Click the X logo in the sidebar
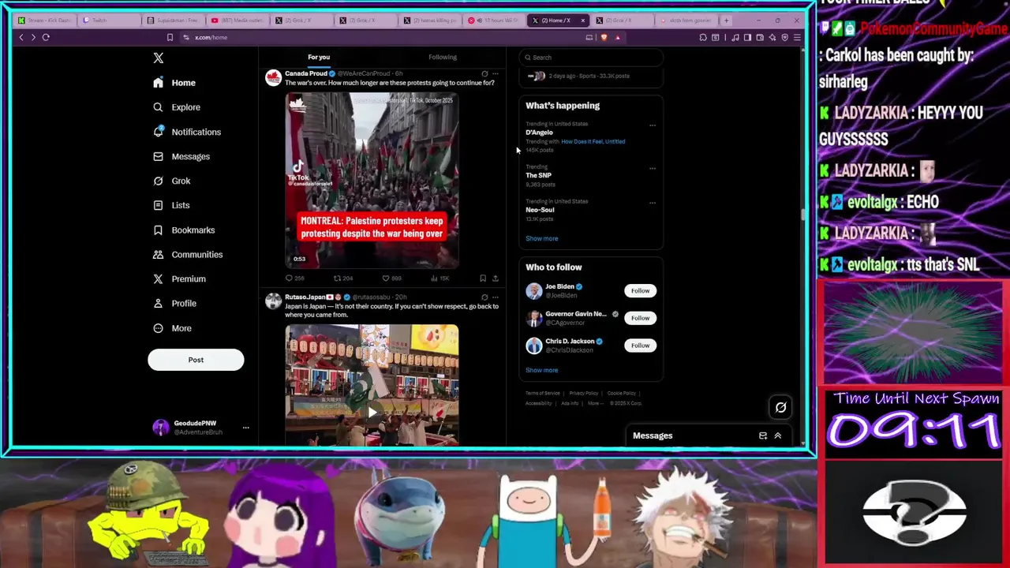 (x=159, y=58)
